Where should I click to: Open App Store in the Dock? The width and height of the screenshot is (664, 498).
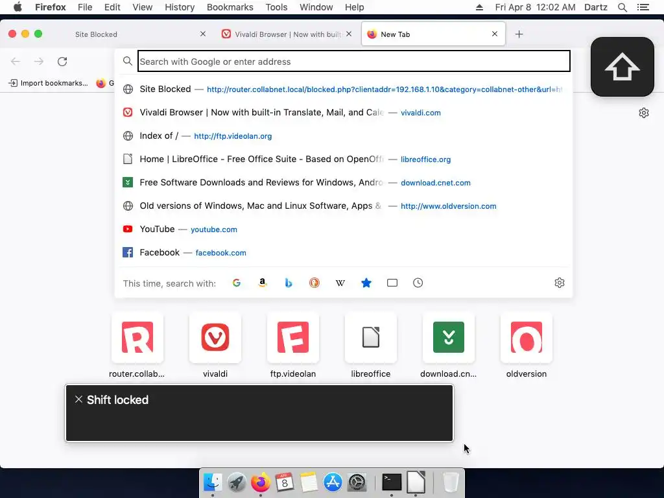pyautogui.click(x=333, y=482)
